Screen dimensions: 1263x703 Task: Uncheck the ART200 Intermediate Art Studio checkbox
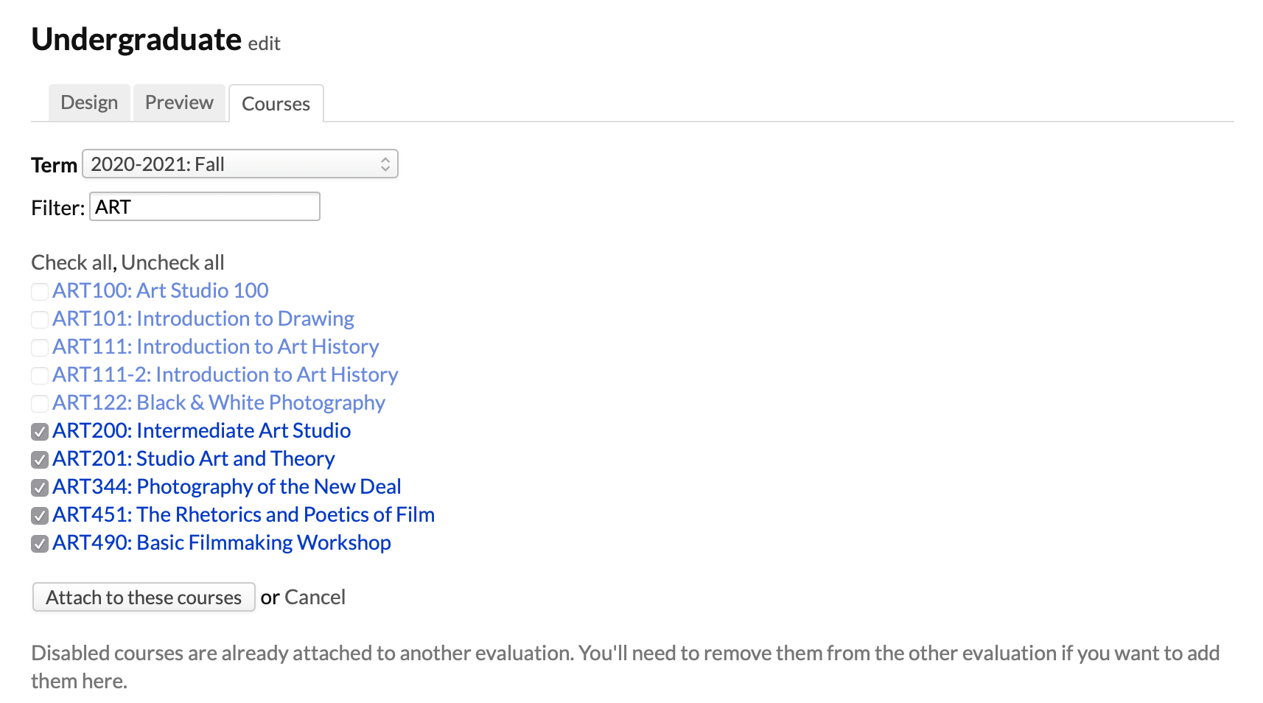pos(40,432)
